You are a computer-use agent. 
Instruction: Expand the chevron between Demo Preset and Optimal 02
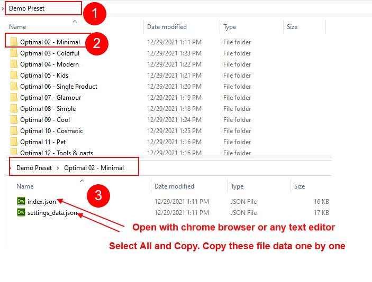[57, 168]
